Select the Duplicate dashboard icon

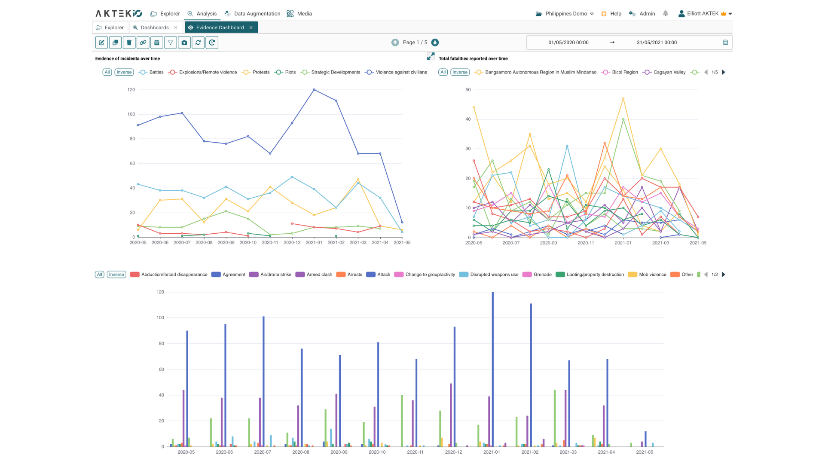coord(115,43)
